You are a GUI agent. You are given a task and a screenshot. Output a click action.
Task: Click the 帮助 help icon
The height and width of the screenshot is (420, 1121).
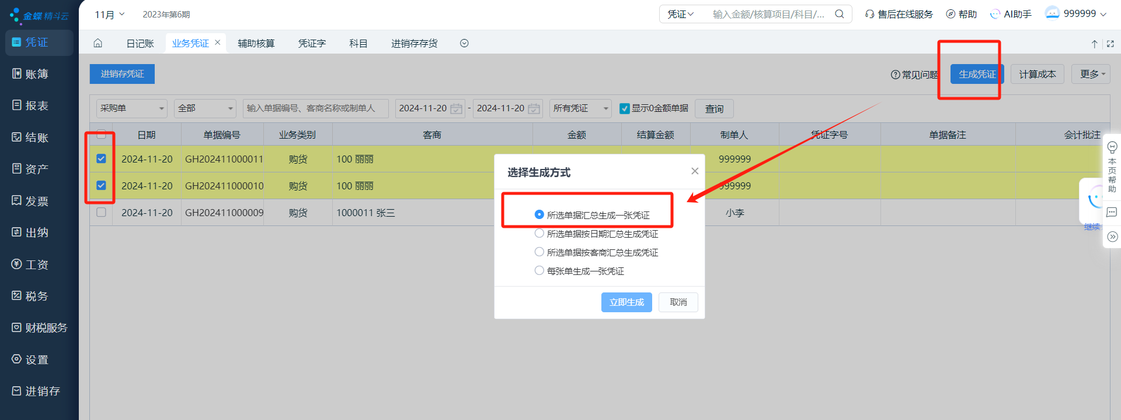pyautogui.click(x=961, y=14)
